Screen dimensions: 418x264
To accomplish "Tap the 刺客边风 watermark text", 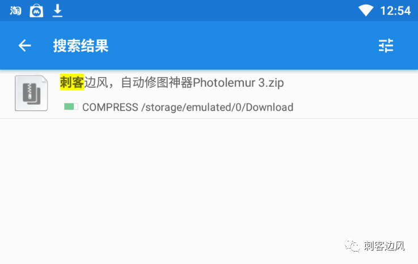I will point(384,246).
